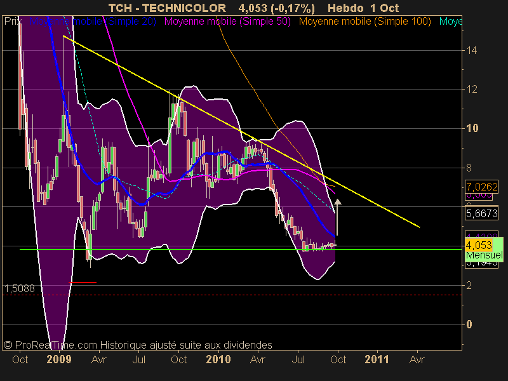Click the 'Moyenne mobile (Simple 20)' legend label
Screen dimensions: 508x381
pyautogui.click(x=93, y=22)
